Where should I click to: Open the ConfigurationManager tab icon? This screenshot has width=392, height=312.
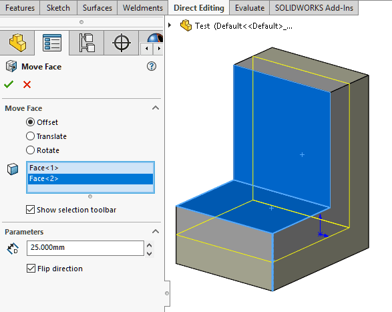click(x=87, y=43)
